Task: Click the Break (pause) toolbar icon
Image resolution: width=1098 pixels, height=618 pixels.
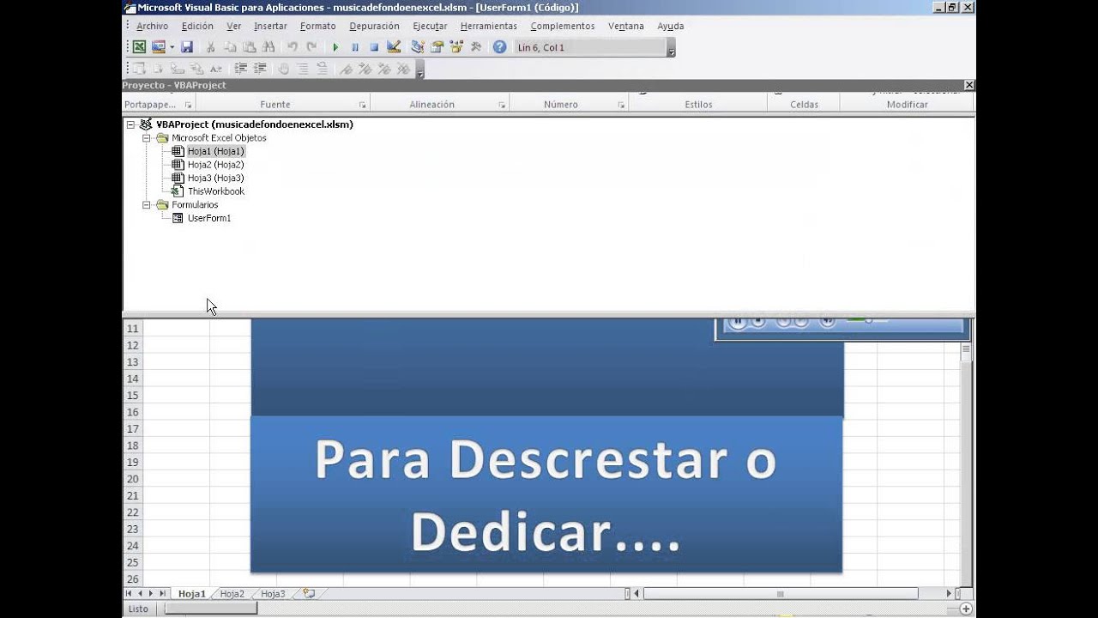Action: pyautogui.click(x=355, y=47)
